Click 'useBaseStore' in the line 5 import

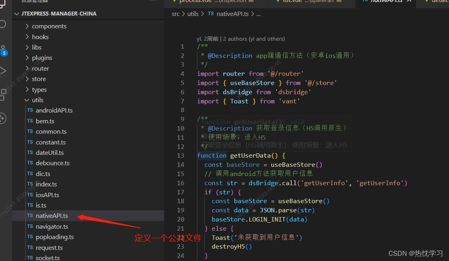(x=252, y=83)
